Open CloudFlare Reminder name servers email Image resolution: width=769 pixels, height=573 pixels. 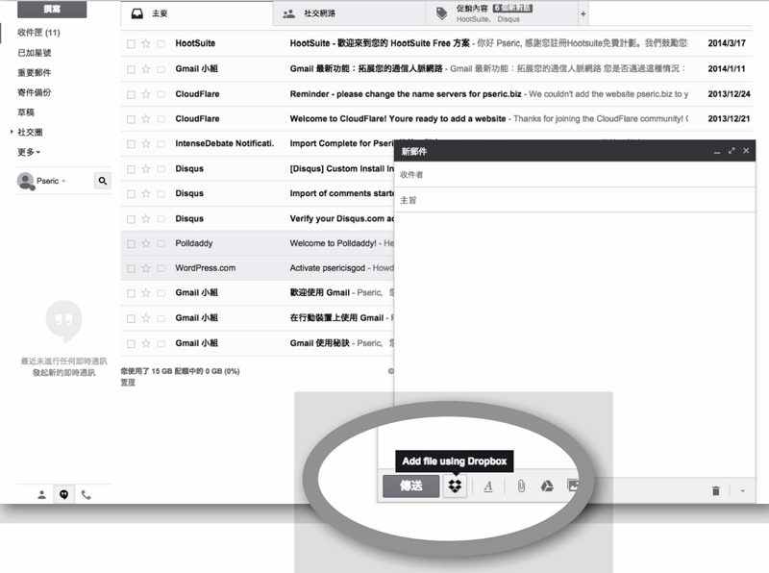click(x=405, y=93)
